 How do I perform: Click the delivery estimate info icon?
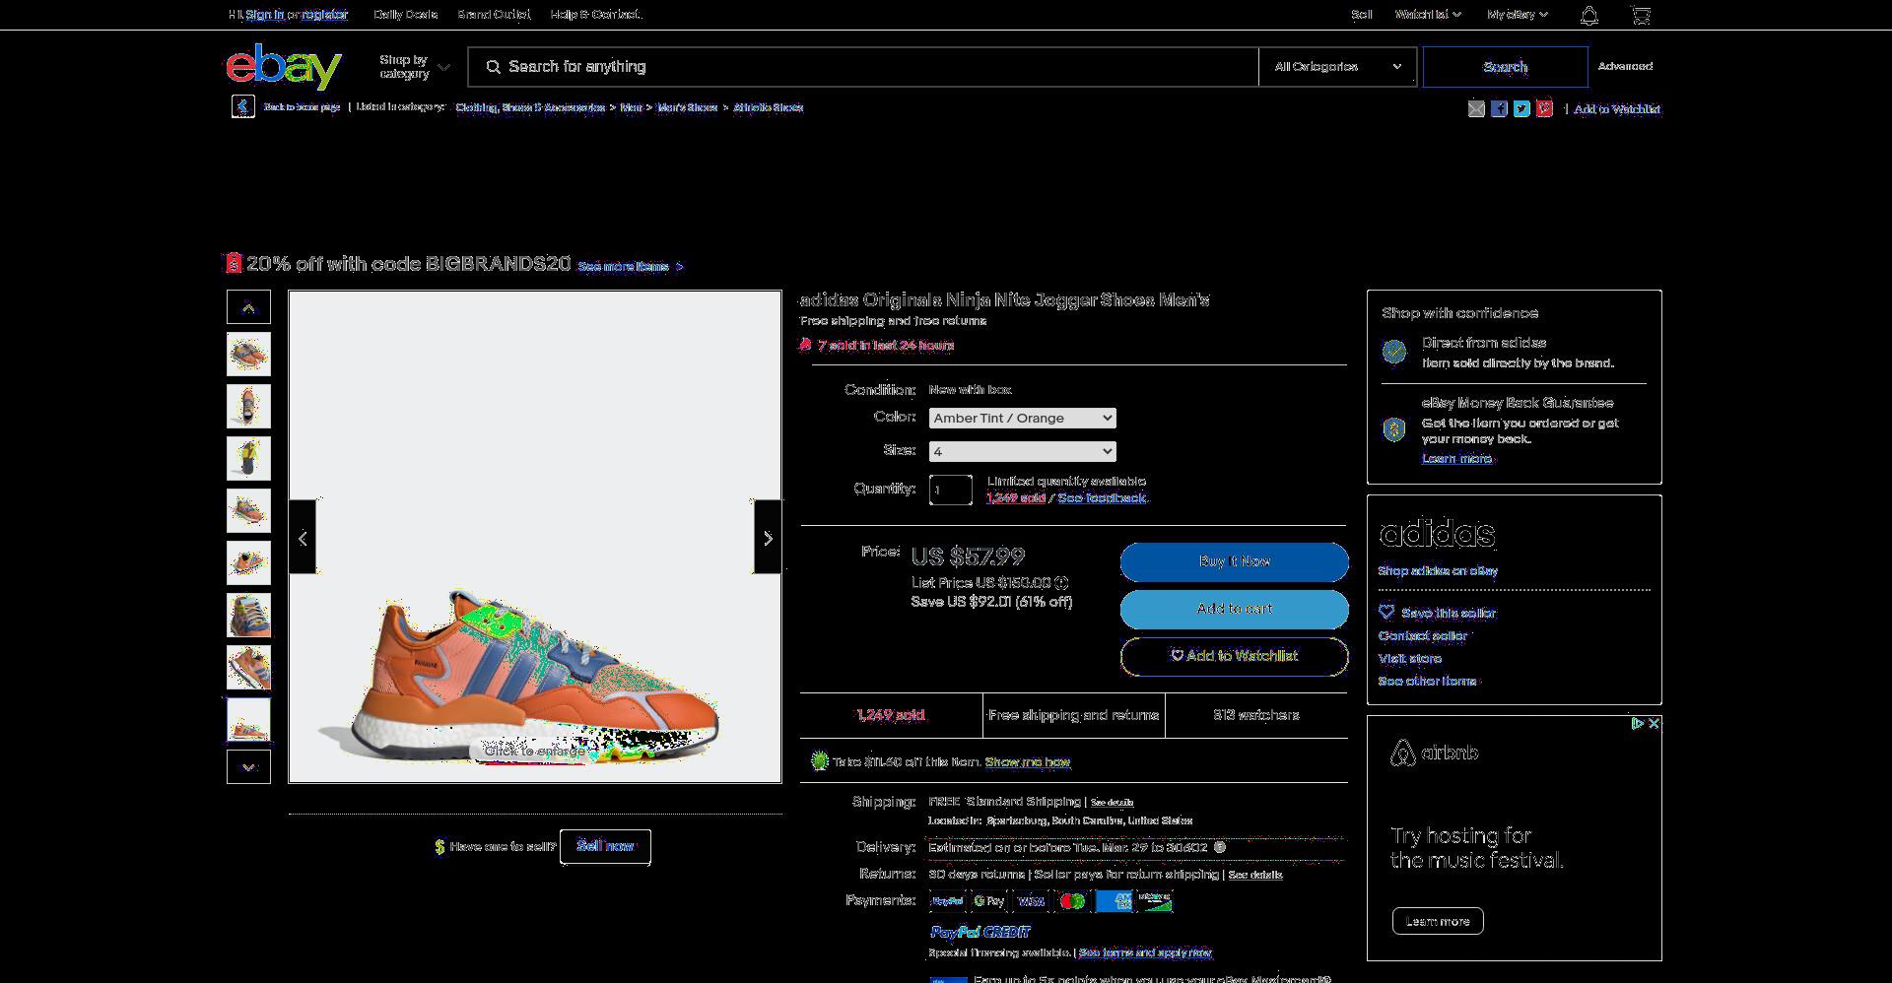[1219, 847]
